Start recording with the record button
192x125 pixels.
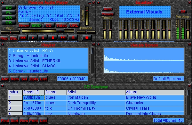pyautogui.click(x=87, y=37)
